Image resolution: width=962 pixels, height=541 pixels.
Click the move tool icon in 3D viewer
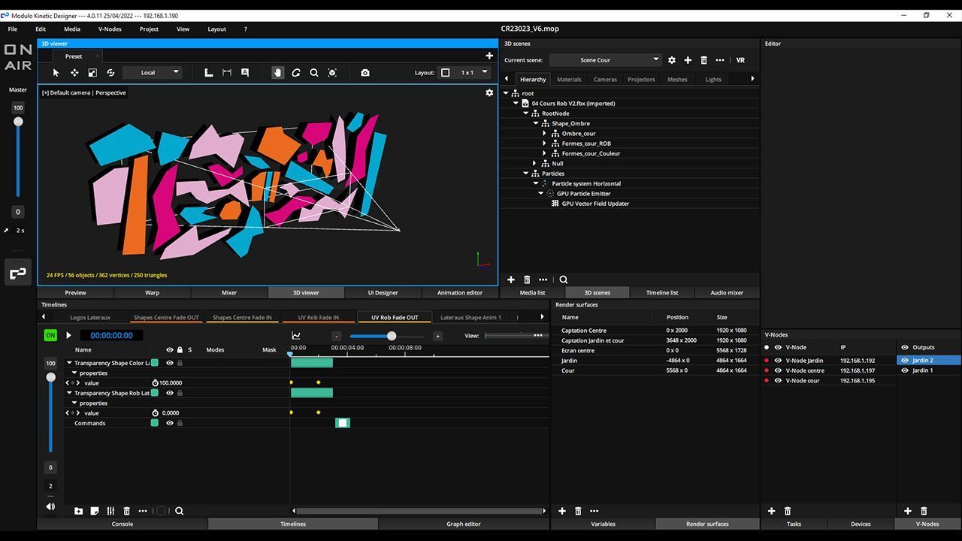(74, 73)
